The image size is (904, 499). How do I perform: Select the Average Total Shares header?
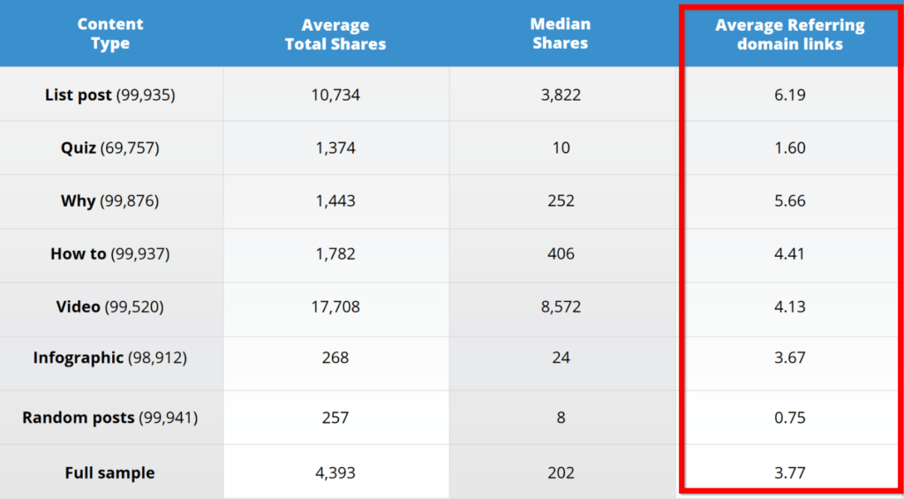point(335,34)
